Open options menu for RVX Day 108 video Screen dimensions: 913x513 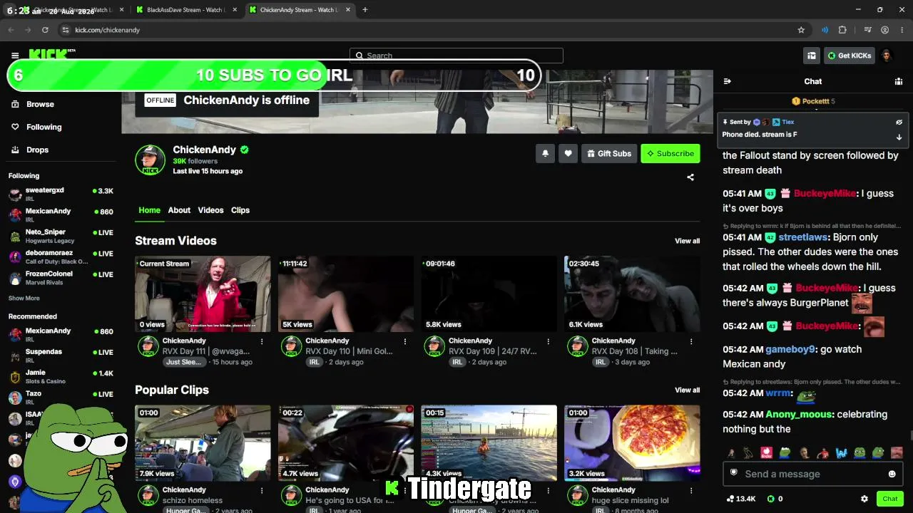coord(691,341)
